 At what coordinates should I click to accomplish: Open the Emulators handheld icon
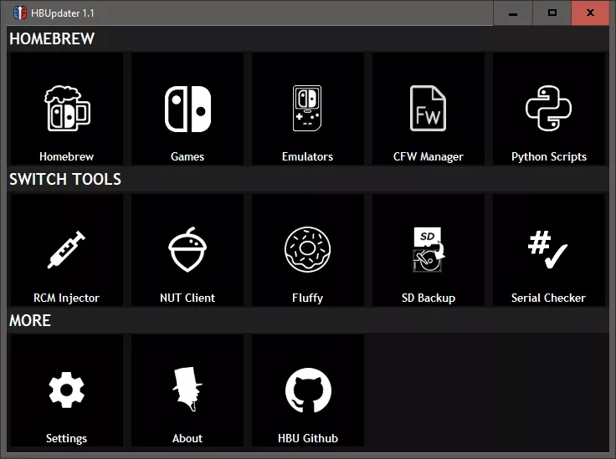pyautogui.click(x=307, y=109)
